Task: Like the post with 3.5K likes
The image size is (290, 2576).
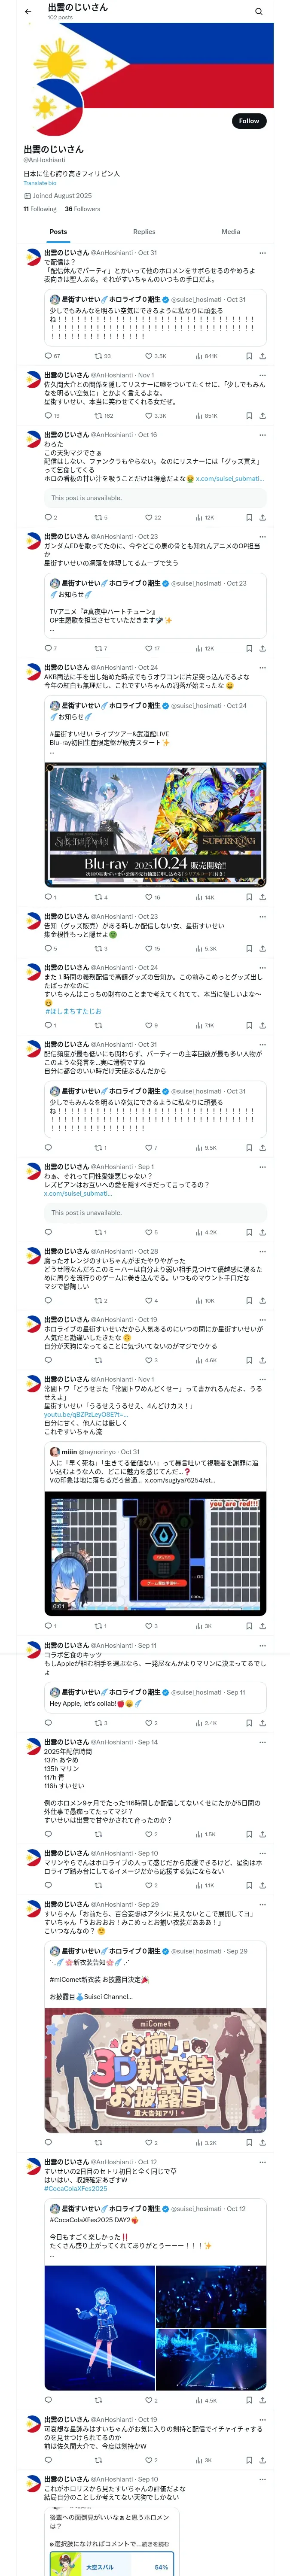Action: 155,356
